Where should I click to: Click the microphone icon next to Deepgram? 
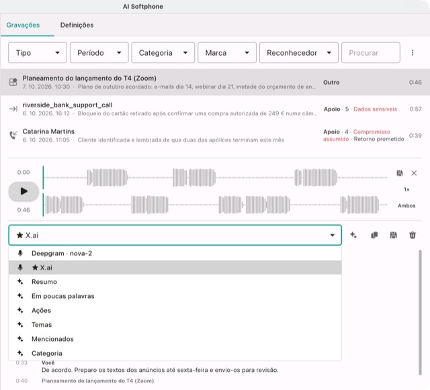pyautogui.click(x=20, y=253)
